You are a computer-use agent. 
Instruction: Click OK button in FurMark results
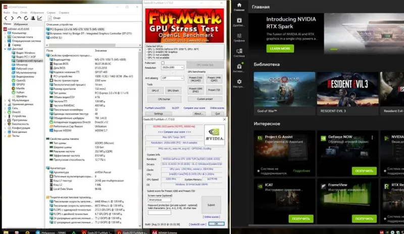pyautogui.click(x=216, y=224)
